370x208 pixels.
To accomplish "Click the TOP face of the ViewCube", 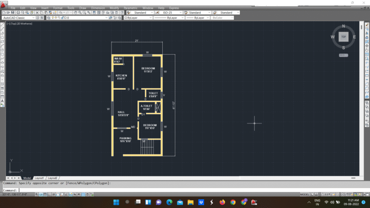I will pos(343,37).
